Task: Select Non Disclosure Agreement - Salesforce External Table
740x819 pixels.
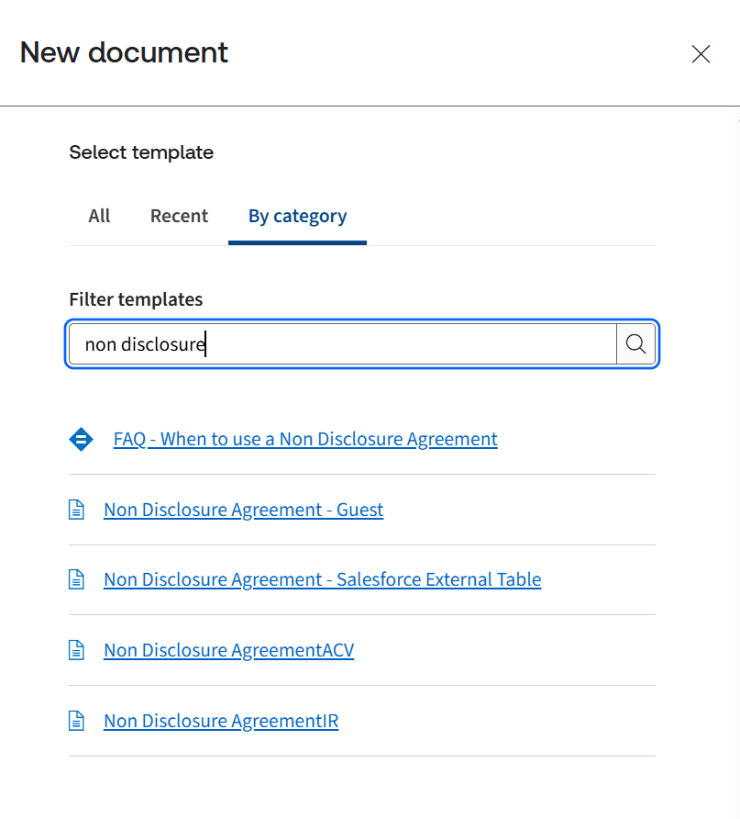Action: [322, 579]
